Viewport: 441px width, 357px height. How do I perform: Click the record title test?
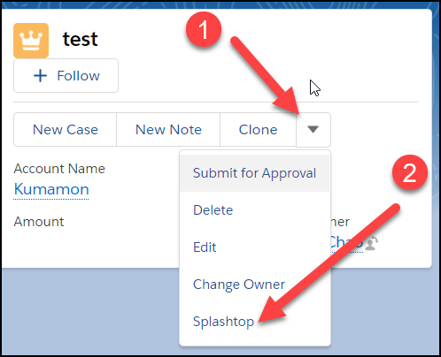pos(80,39)
